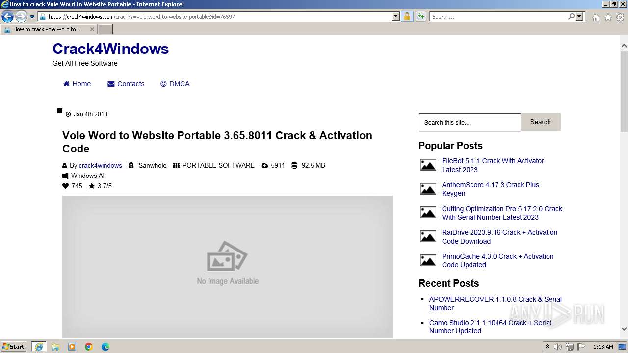Click the house icon beside Home
The width and height of the screenshot is (628, 353).
(x=66, y=84)
